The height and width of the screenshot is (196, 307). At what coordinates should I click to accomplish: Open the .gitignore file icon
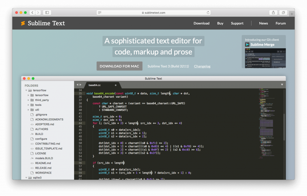[x=32, y=114]
